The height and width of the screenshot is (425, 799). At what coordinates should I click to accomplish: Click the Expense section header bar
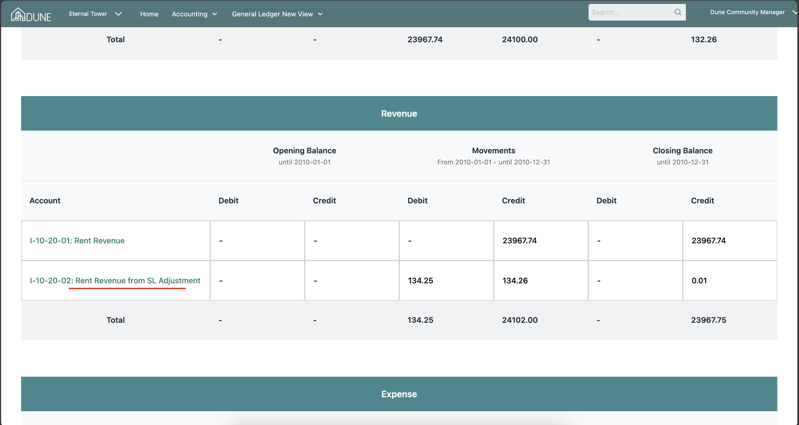coord(399,394)
